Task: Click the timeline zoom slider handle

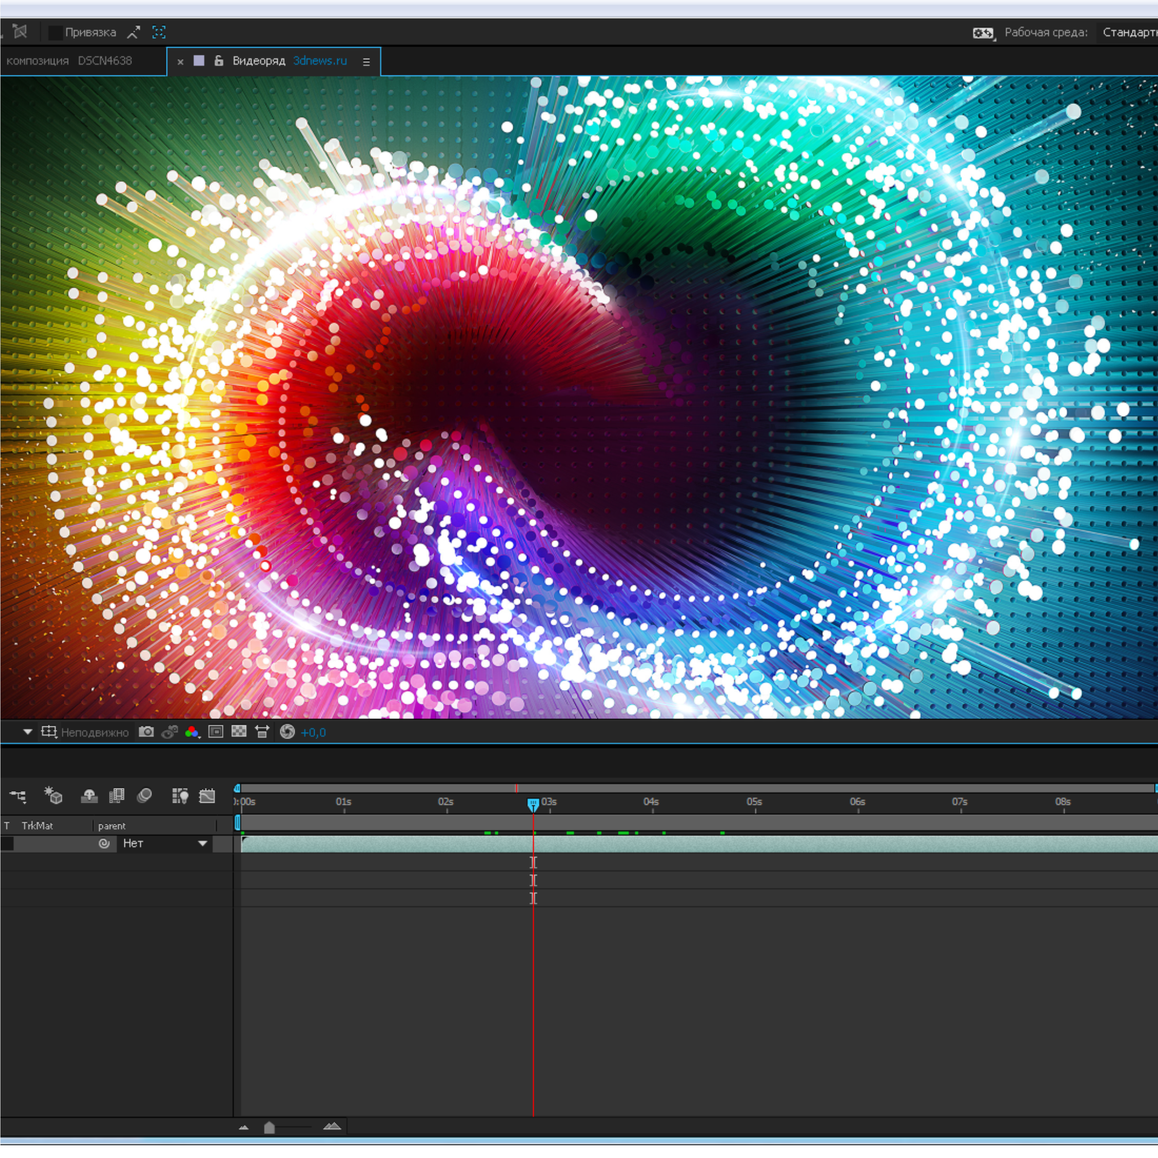Action: [269, 1128]
